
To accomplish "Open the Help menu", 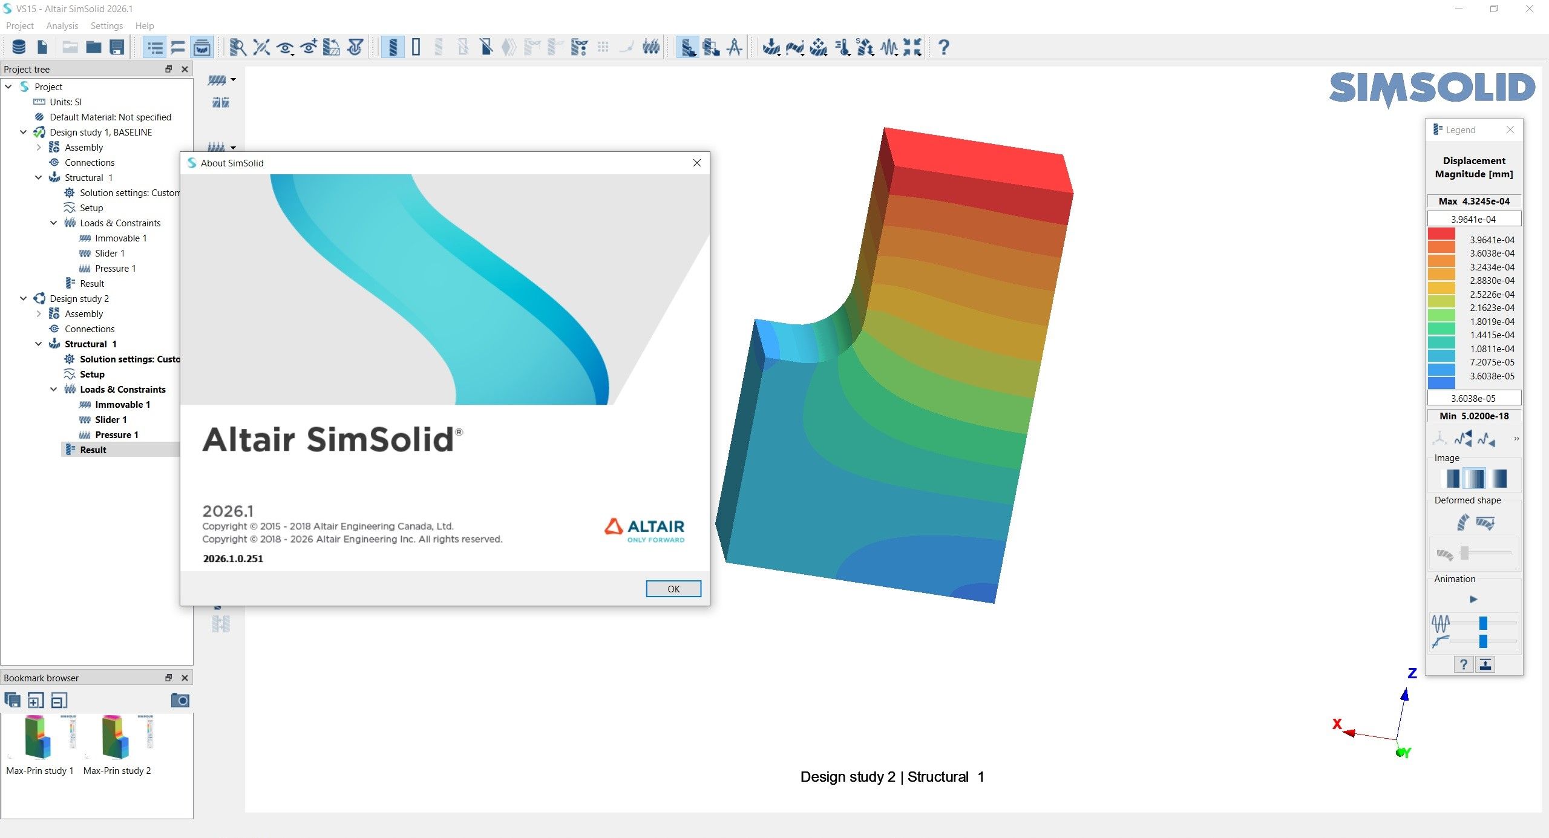I will [x=145, y=25].
